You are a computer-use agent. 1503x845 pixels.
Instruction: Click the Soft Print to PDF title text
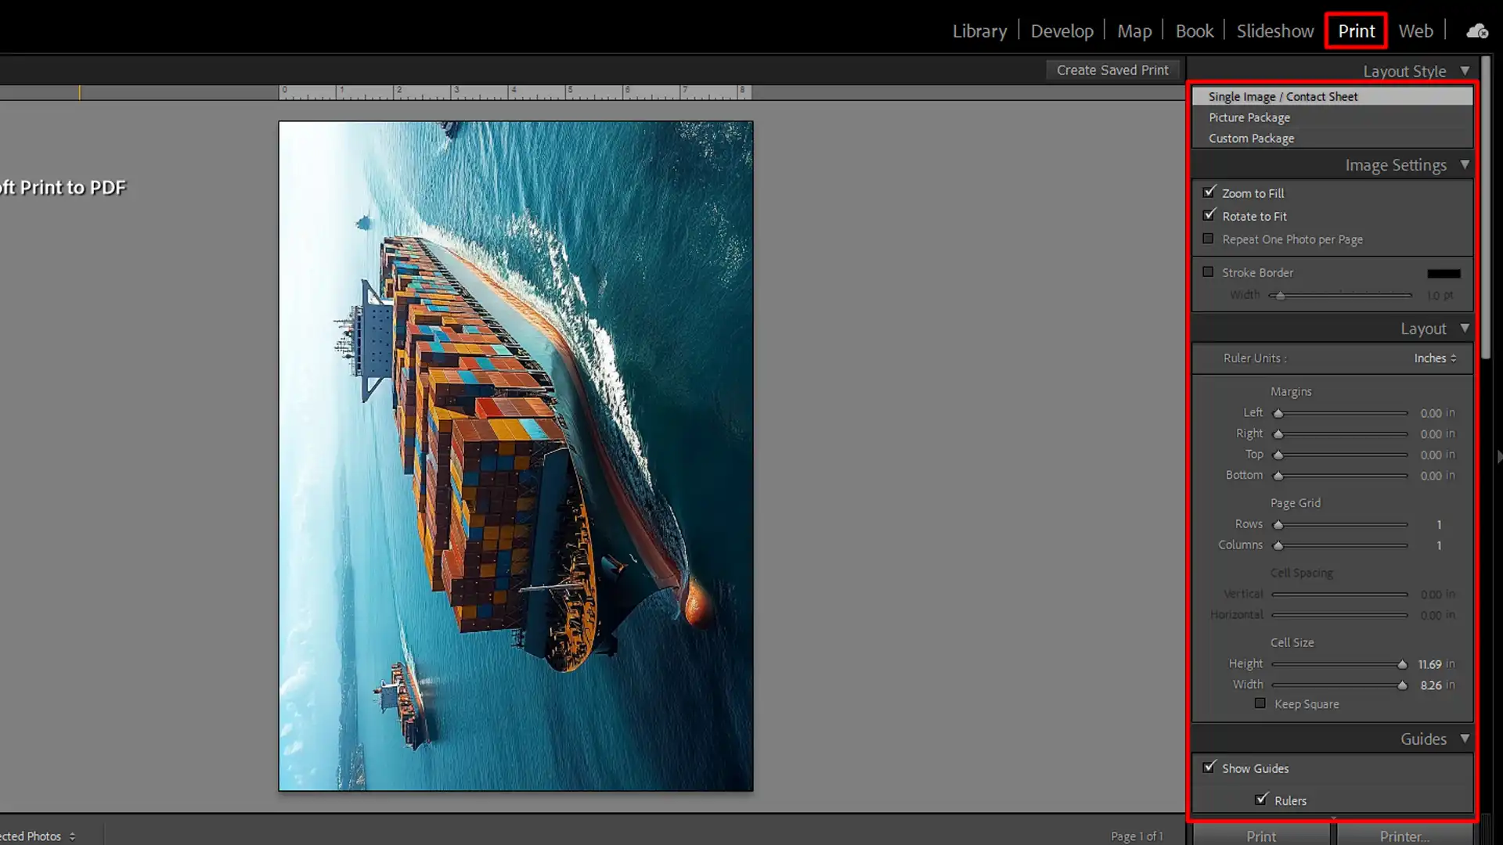click(x=63, y=188)
